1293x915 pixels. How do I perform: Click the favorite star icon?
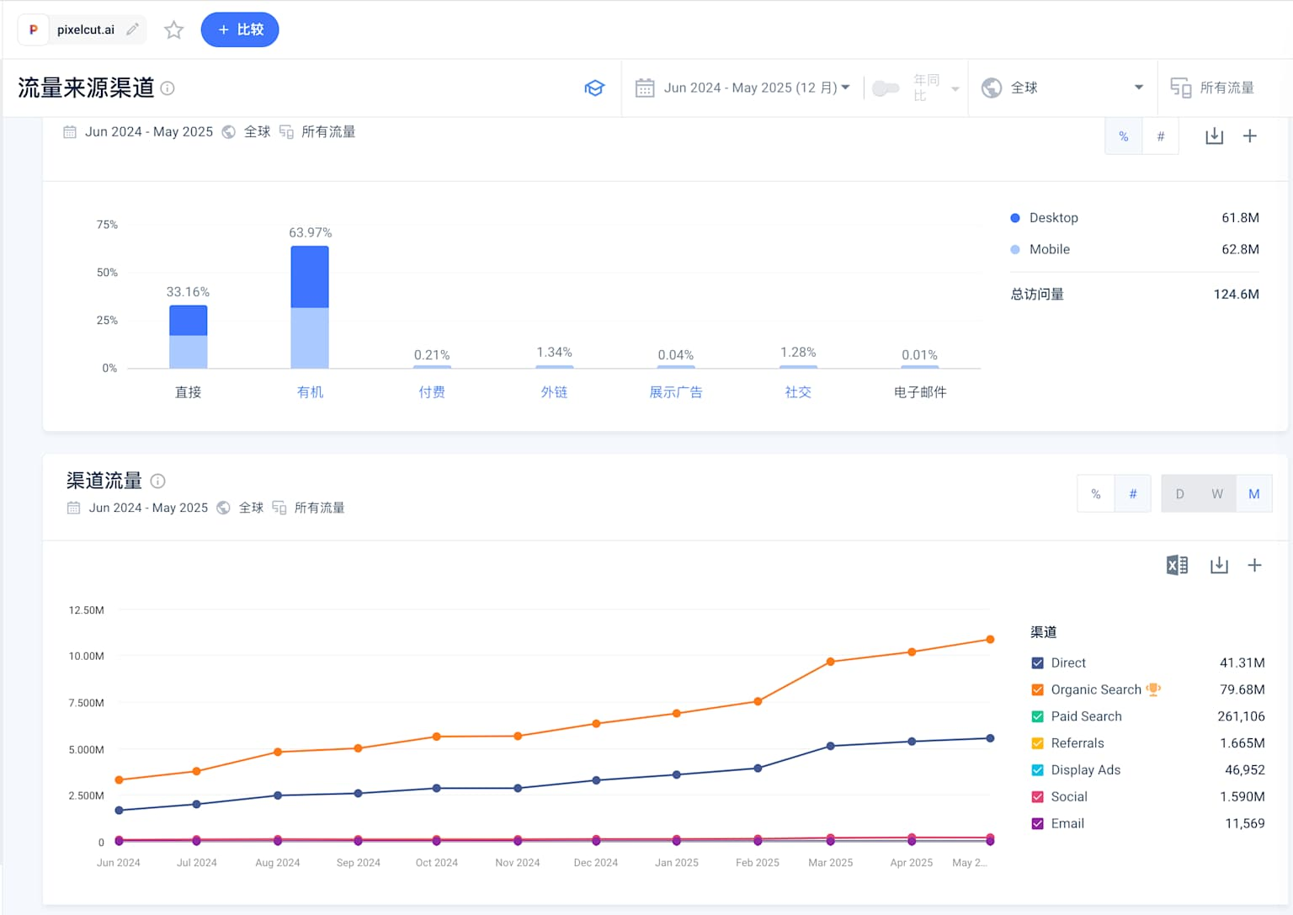173,30
